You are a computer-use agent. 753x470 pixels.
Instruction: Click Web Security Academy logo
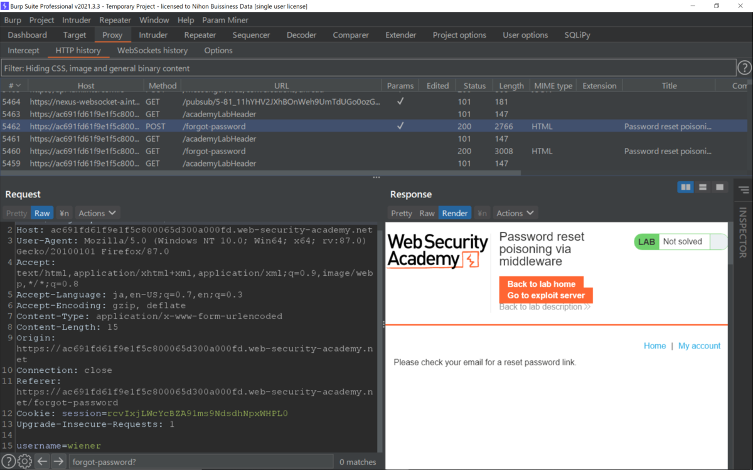click(437, 251)
